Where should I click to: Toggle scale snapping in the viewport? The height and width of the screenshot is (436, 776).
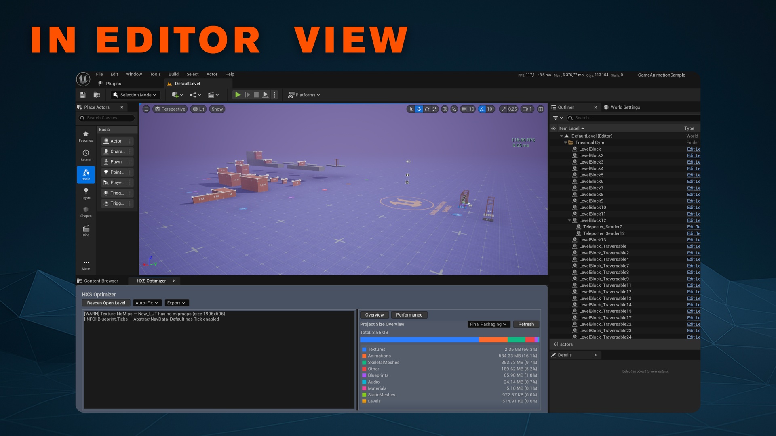tap(503, 109)
